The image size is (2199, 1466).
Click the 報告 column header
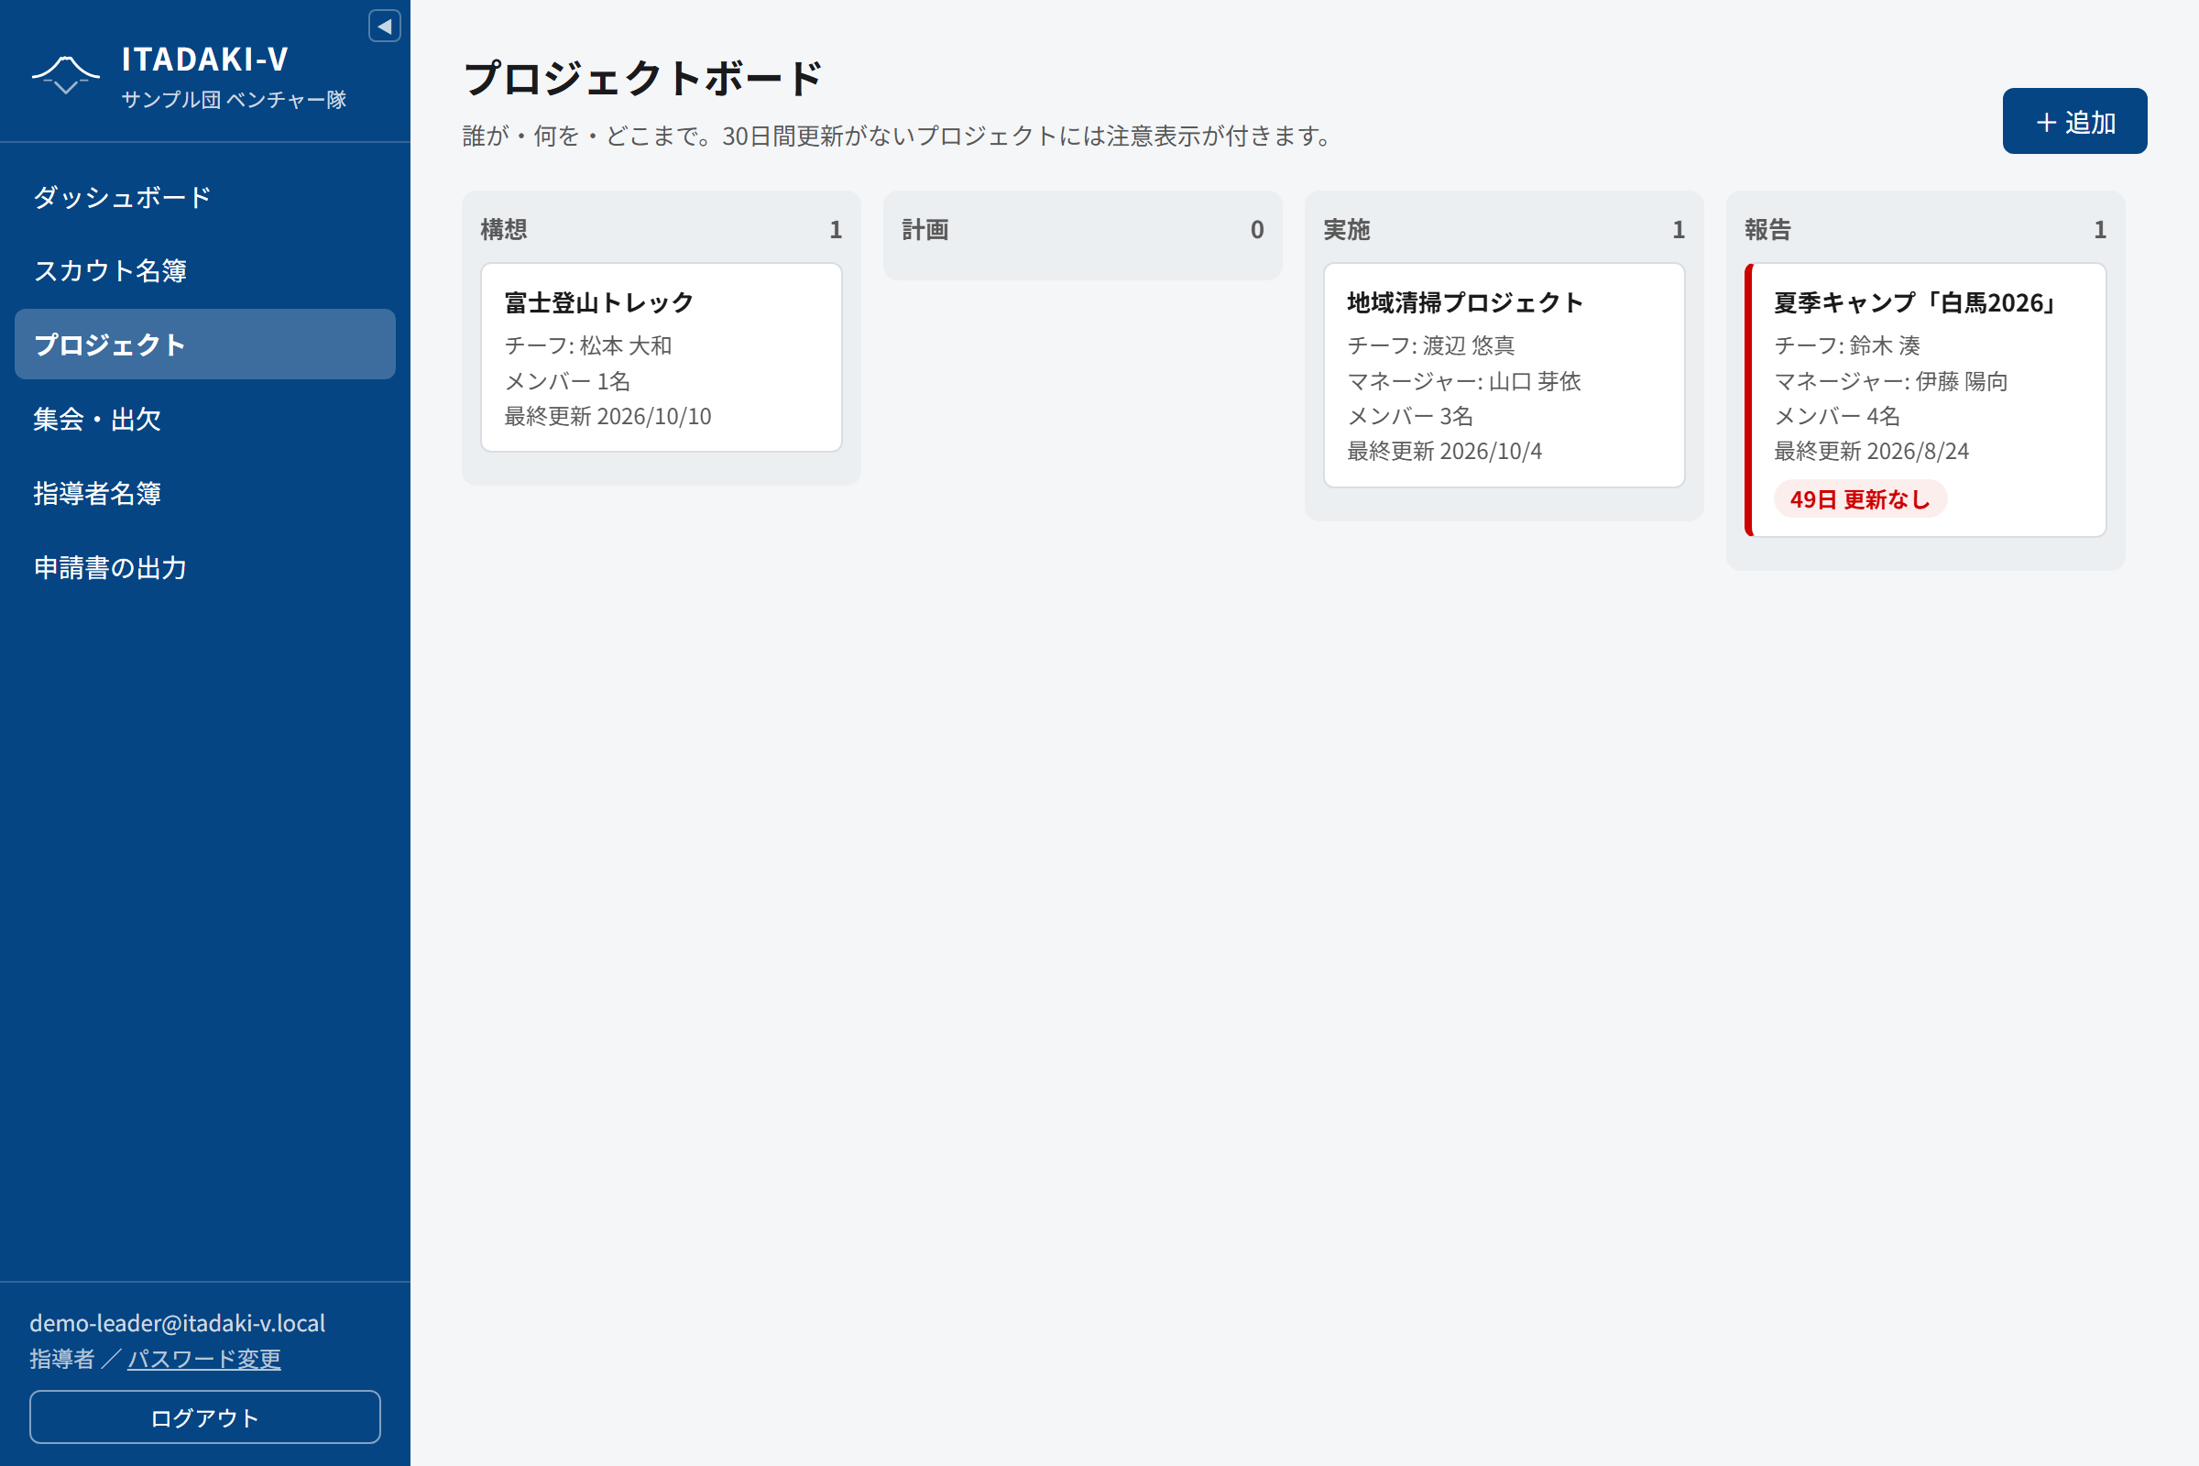[1767, 230]
